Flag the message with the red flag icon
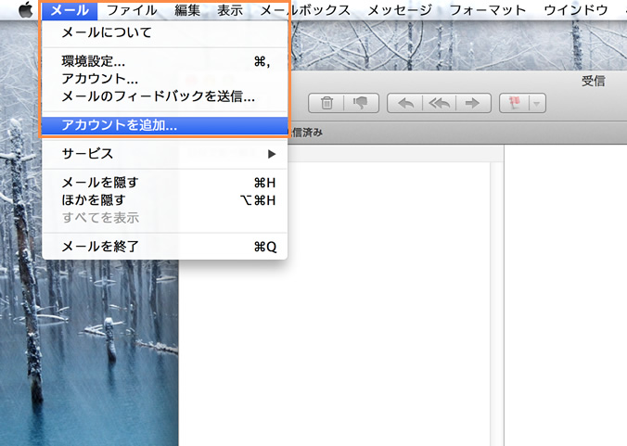This screenshot has width=627, height=446. coord(515,103)
